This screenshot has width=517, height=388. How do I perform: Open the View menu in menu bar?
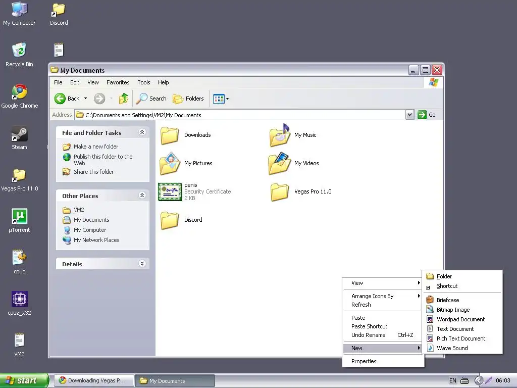click(93, 82)
